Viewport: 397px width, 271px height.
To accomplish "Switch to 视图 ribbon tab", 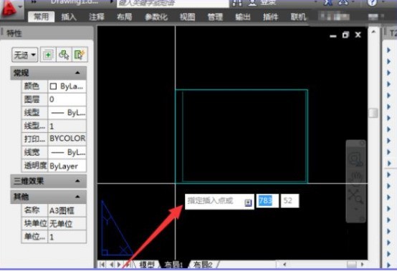I will pyautogui.click(x=187, y=17).
